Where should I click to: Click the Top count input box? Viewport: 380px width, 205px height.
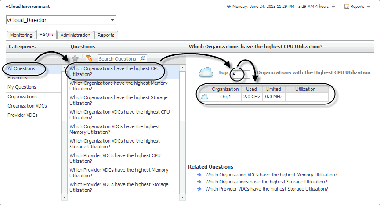(241, 74)
